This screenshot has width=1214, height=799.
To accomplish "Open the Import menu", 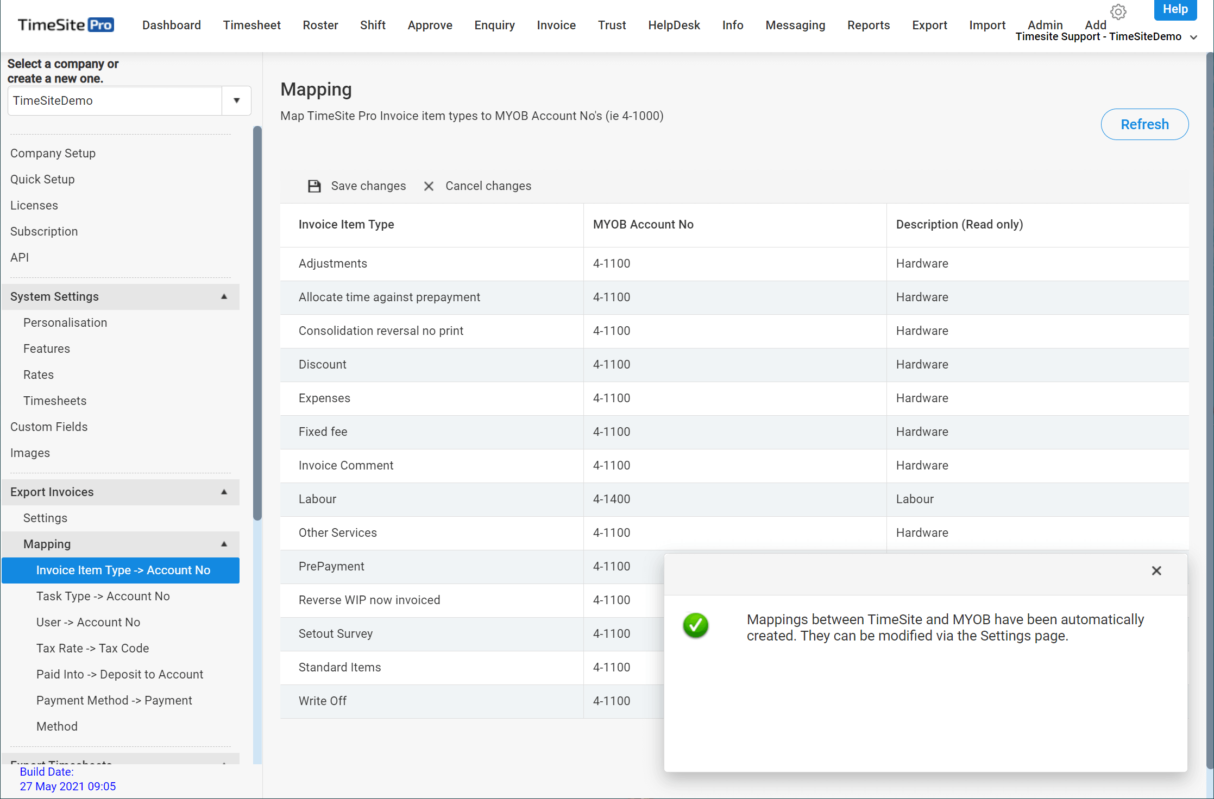I will click(x=987, y=25).
